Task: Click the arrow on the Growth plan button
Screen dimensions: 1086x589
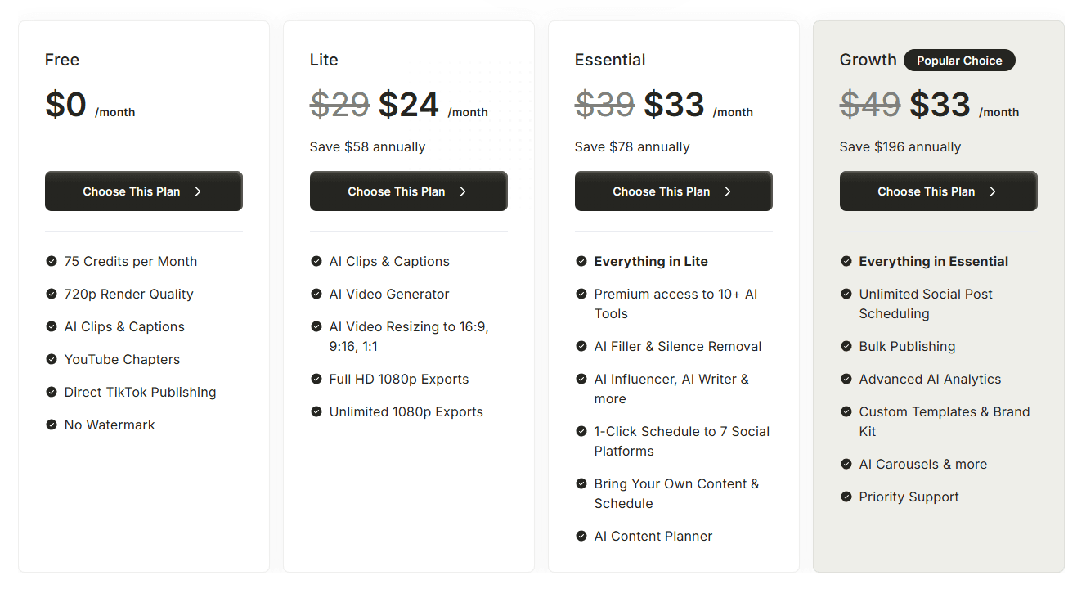Action: point(993,191)
